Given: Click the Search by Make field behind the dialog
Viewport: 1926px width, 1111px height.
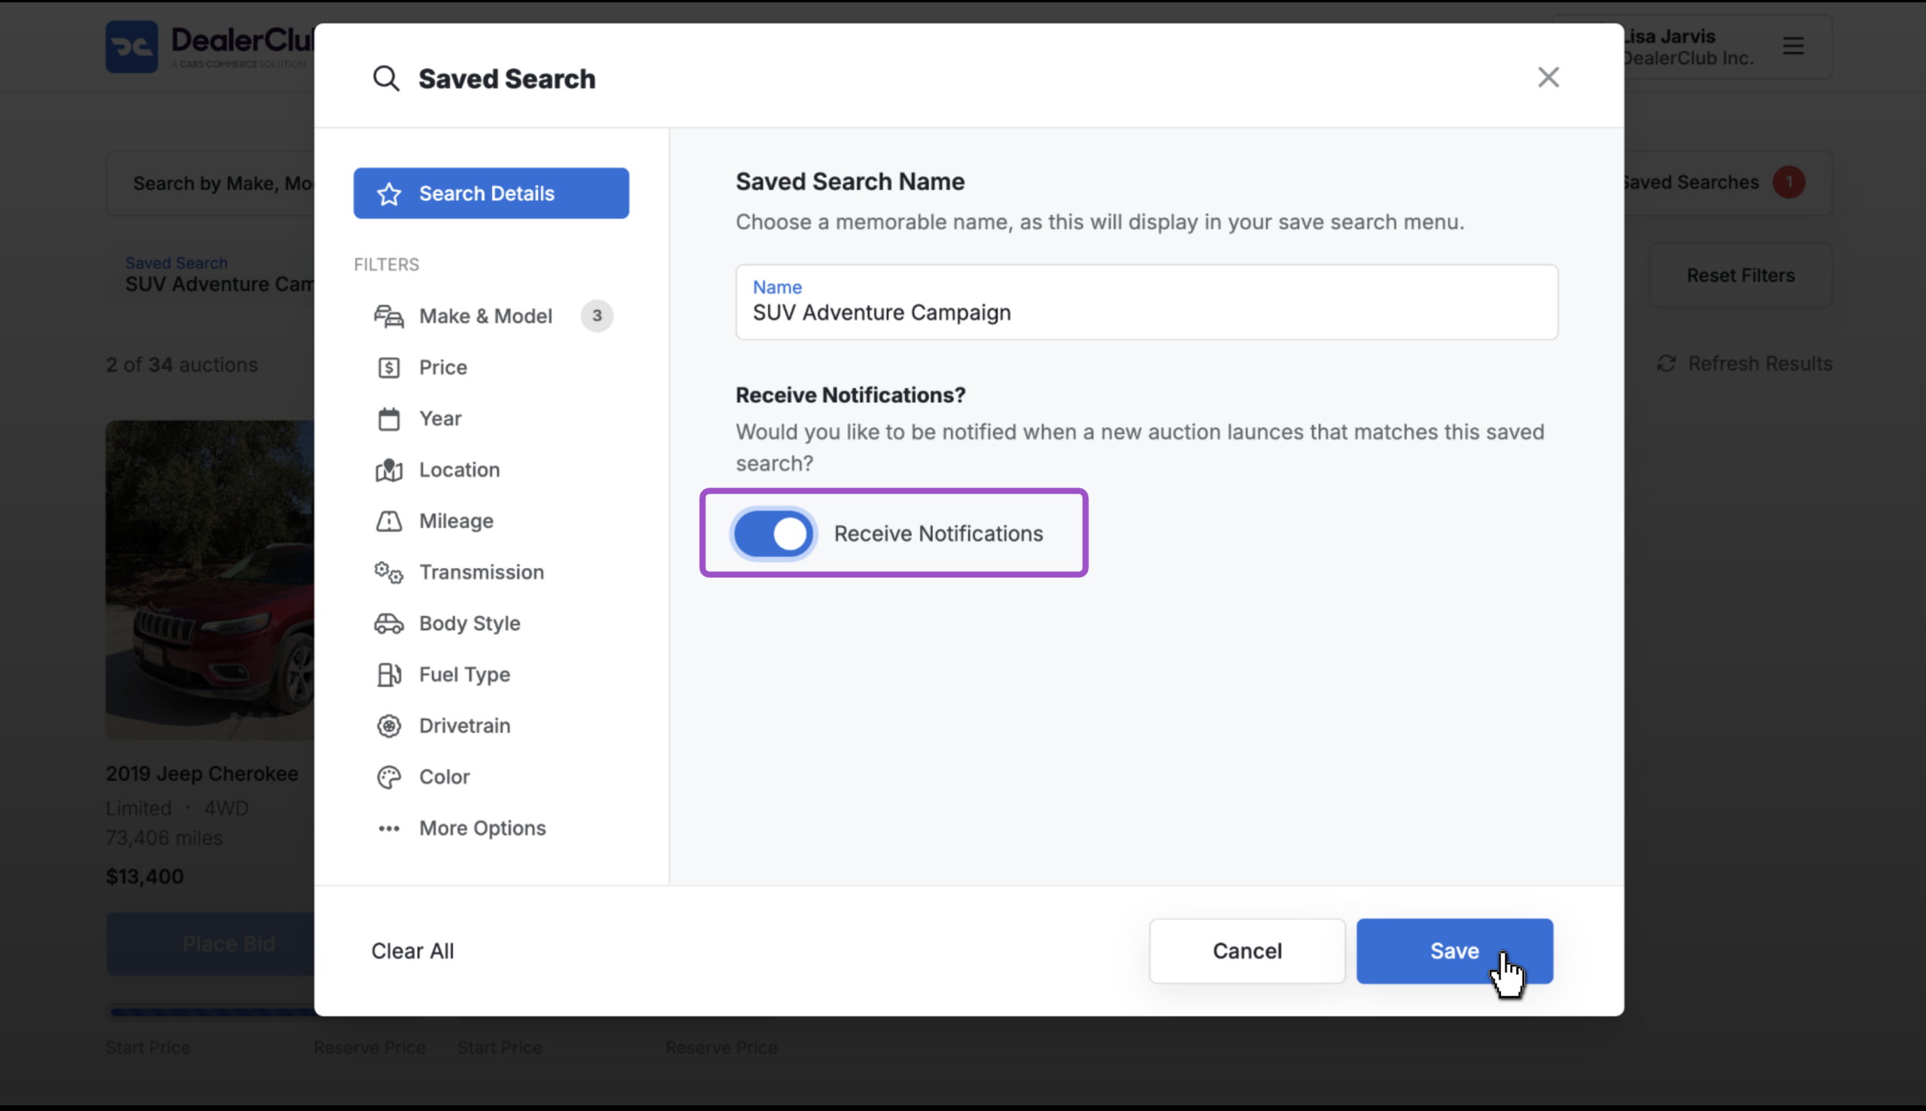Looking at the screenshot, I should click(211, 183).
